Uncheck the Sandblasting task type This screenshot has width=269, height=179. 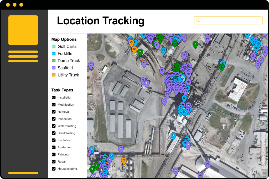53,133
